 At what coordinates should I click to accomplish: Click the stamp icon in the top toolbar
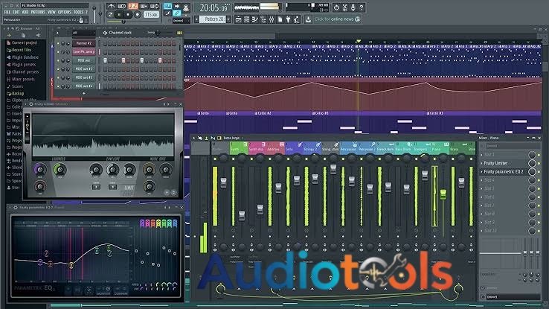pos(186,6)
